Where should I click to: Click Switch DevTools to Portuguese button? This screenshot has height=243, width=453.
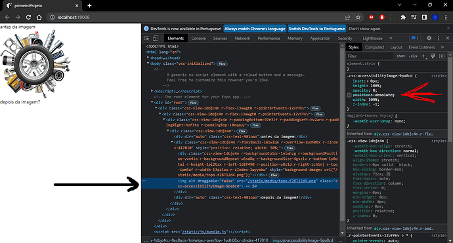[316, 29]
